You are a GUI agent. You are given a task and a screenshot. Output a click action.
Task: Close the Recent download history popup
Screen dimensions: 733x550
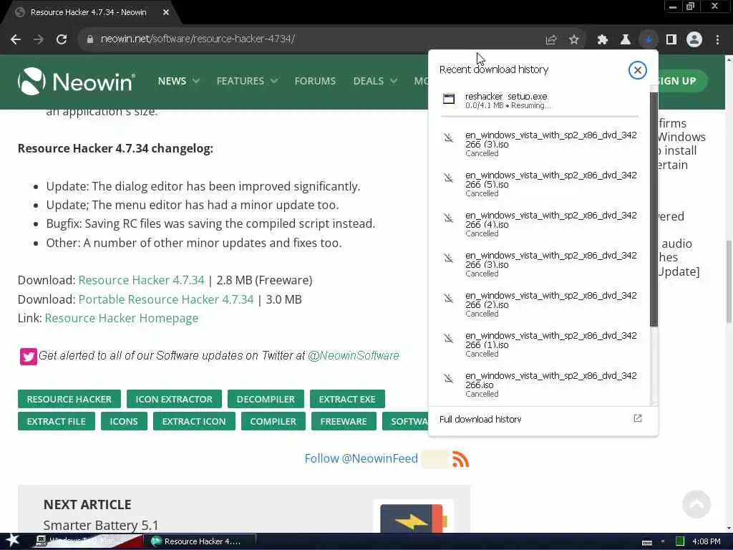(637, 70)
